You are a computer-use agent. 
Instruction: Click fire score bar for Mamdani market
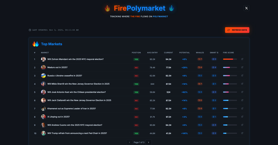tap(230, 59)
